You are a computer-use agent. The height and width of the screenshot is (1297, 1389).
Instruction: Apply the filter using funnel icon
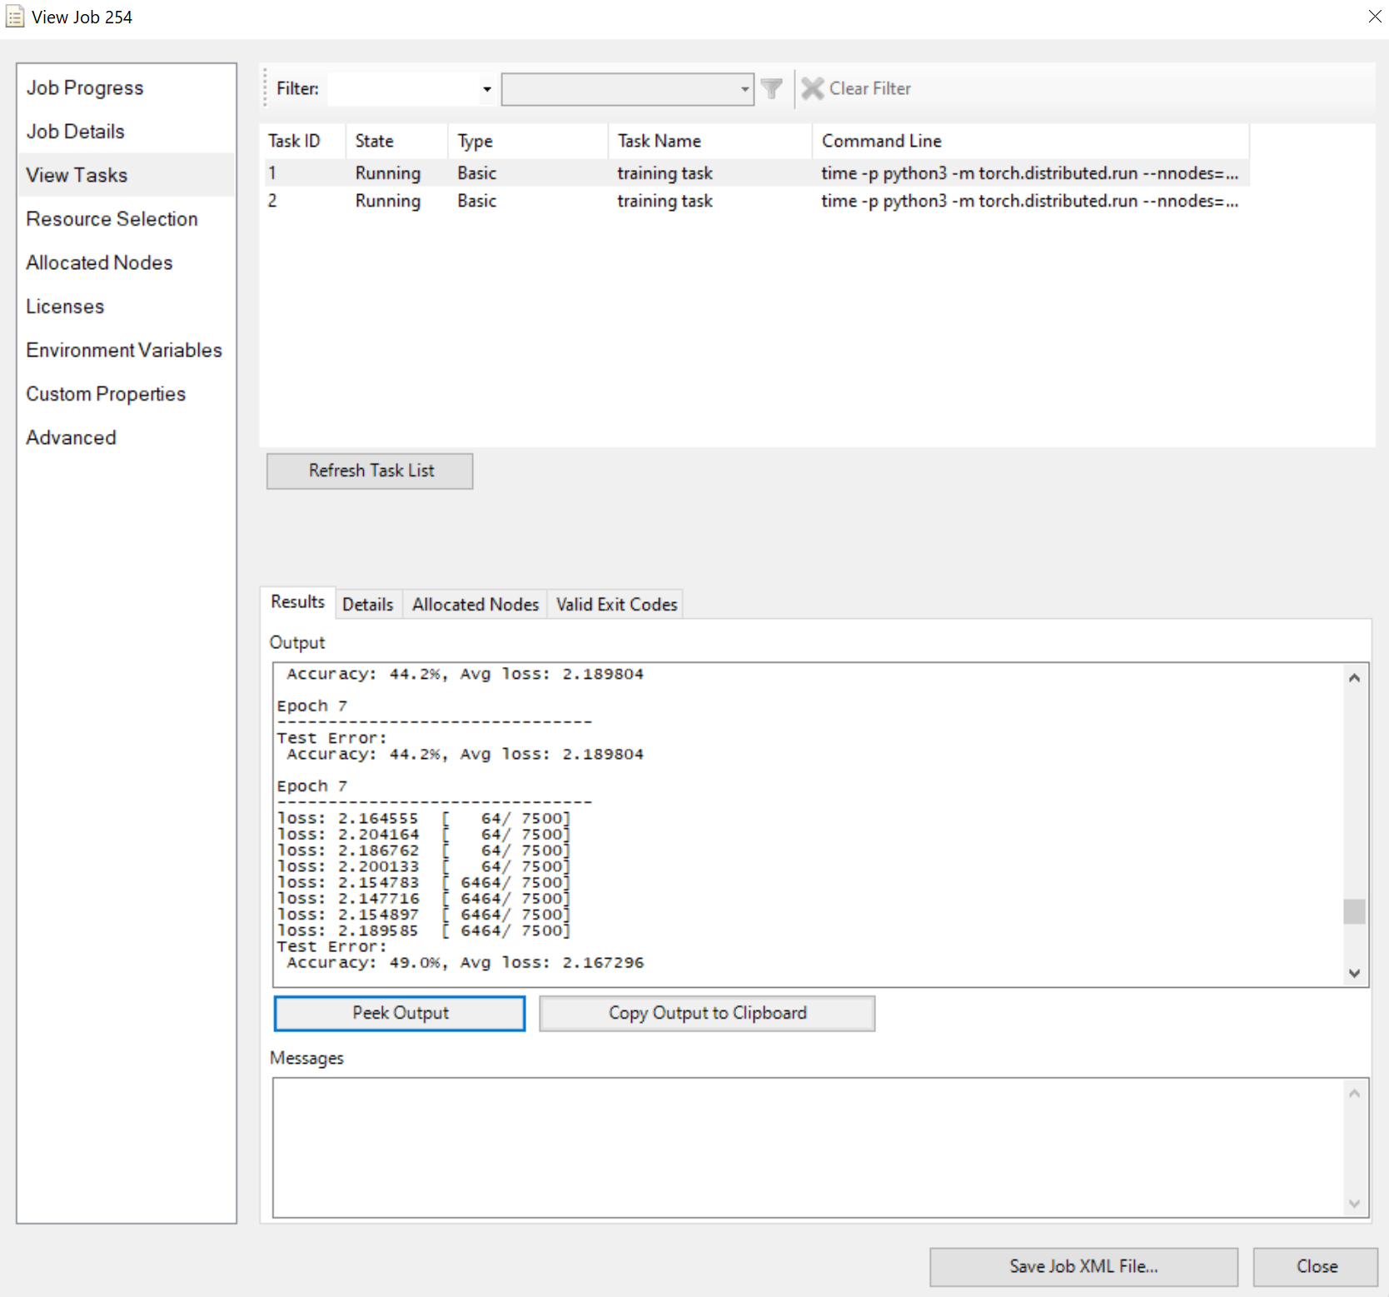[x=771, y=88]
